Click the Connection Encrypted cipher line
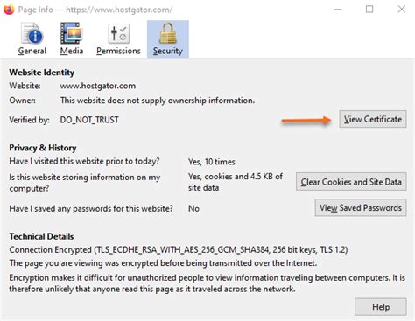This screenshot has height=321, width=415. click(x=179, y=250)
